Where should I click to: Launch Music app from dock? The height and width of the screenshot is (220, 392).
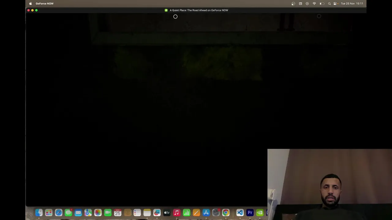pyautogui.click(x=176, y=213)
